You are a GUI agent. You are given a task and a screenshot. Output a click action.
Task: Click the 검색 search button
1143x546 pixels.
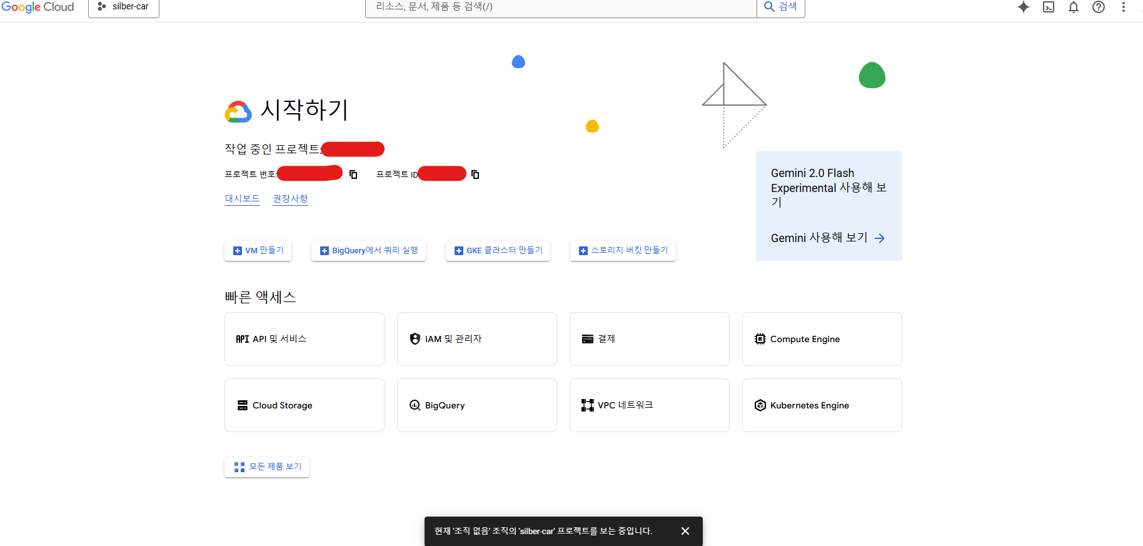pos(781,7)
